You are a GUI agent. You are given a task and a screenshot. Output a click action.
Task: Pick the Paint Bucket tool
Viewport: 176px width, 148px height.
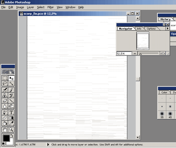tap(5, 123)
